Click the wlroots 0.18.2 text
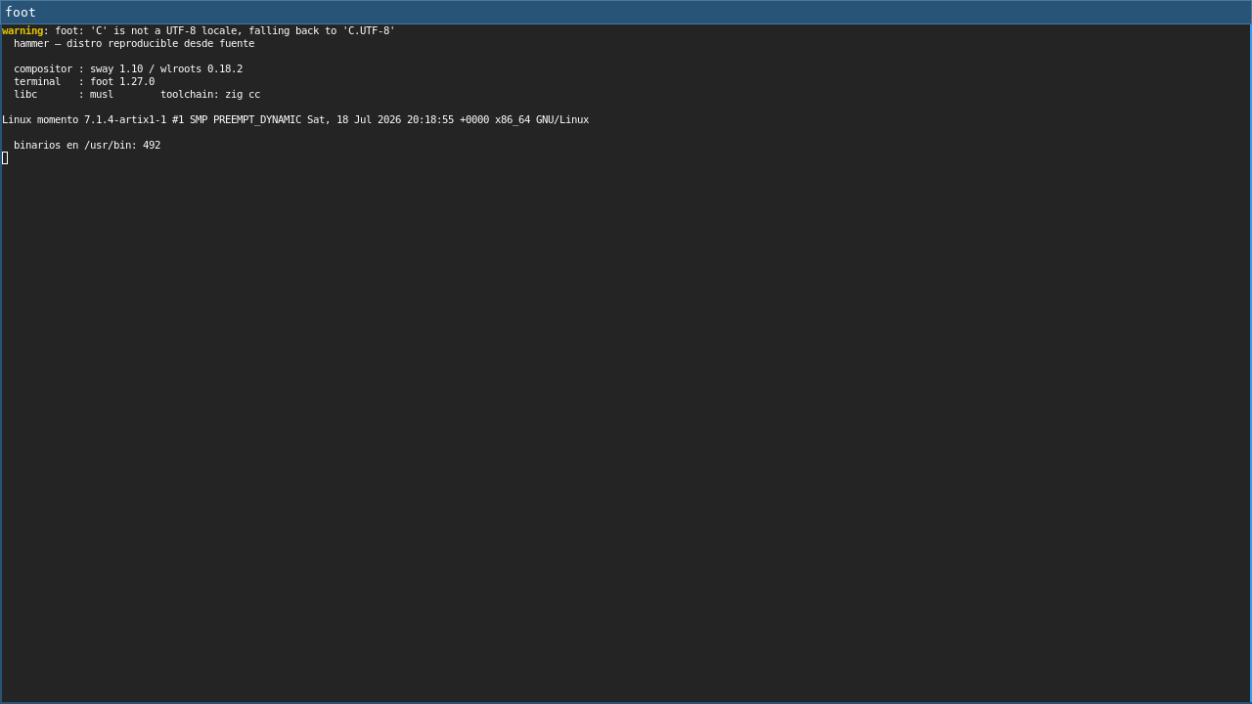 coord(201,69)
